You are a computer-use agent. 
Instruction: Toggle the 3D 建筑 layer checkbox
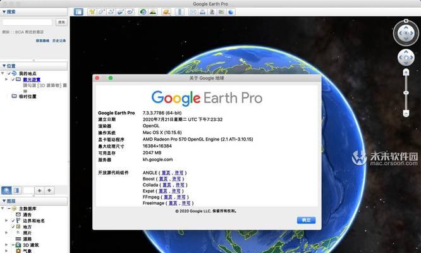tap(13, 245)
